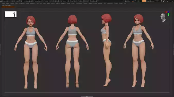Open the Movie menu

tap(68, 3)
